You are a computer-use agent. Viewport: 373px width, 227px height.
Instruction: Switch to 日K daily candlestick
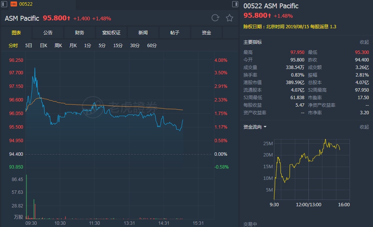tap(43, 45)
